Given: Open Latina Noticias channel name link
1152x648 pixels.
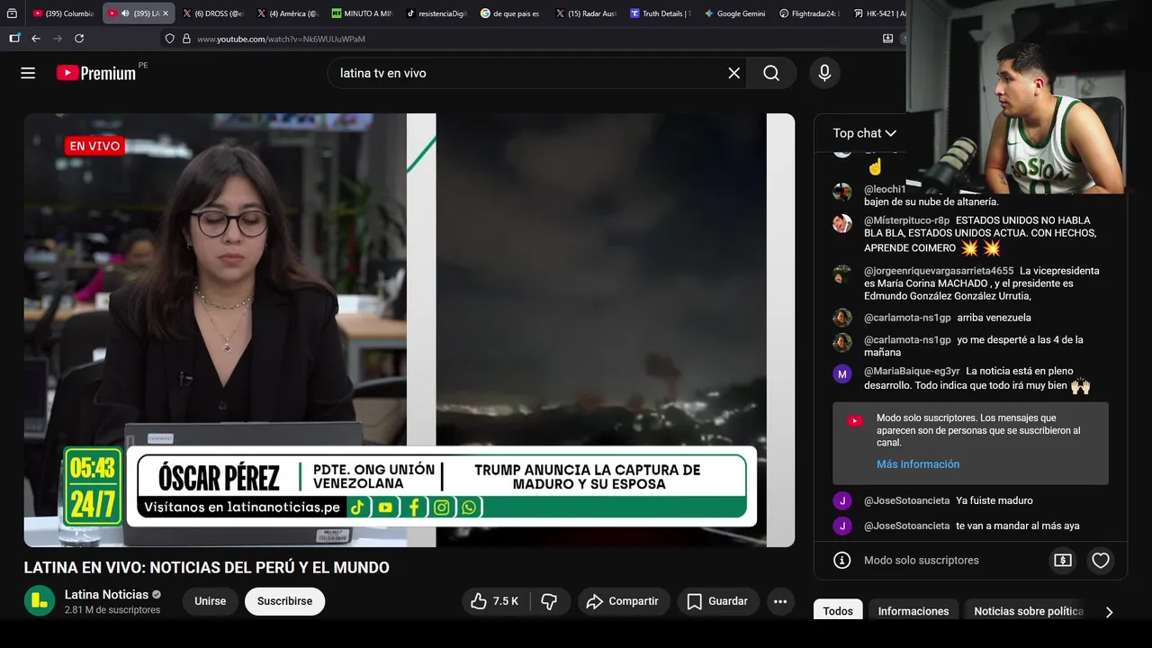Looking at the screenshot, I should point(106,594).
